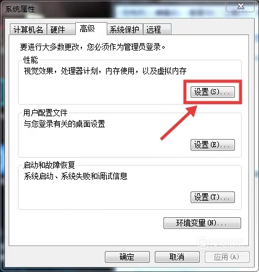Click the 性能 group label

coord(30,60)
